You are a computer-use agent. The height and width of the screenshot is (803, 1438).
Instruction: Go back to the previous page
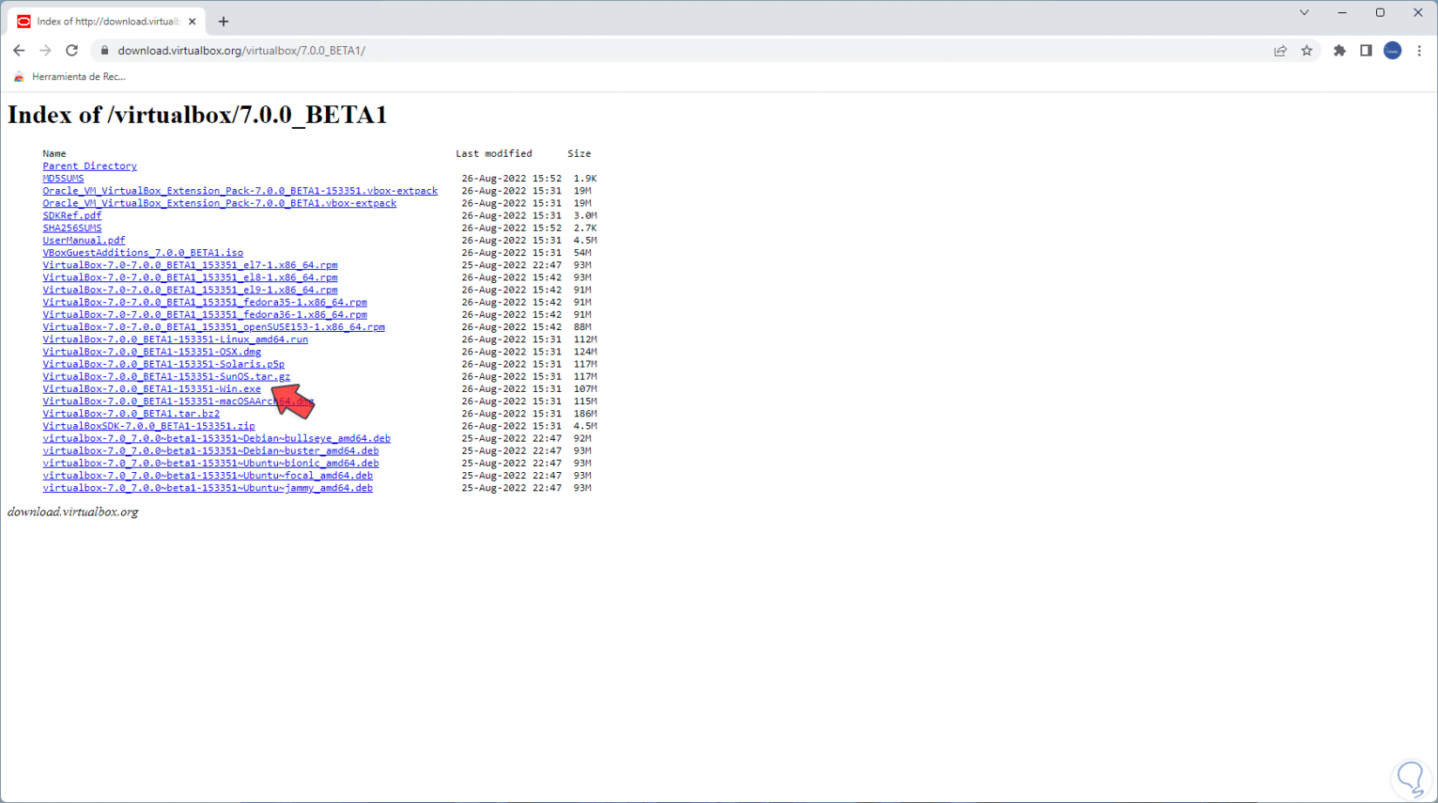click(x=19, y=51)
